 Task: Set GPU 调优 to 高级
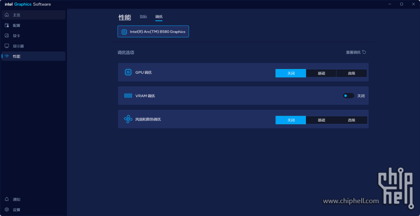(x=351, y=73)
